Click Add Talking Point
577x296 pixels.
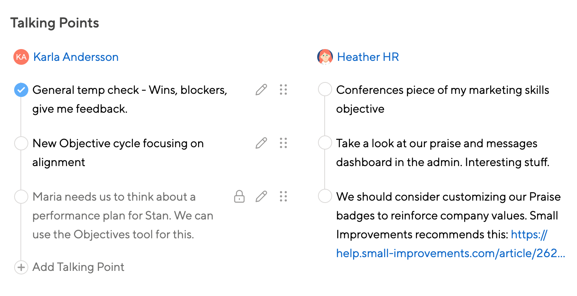[x=78, y=267]
